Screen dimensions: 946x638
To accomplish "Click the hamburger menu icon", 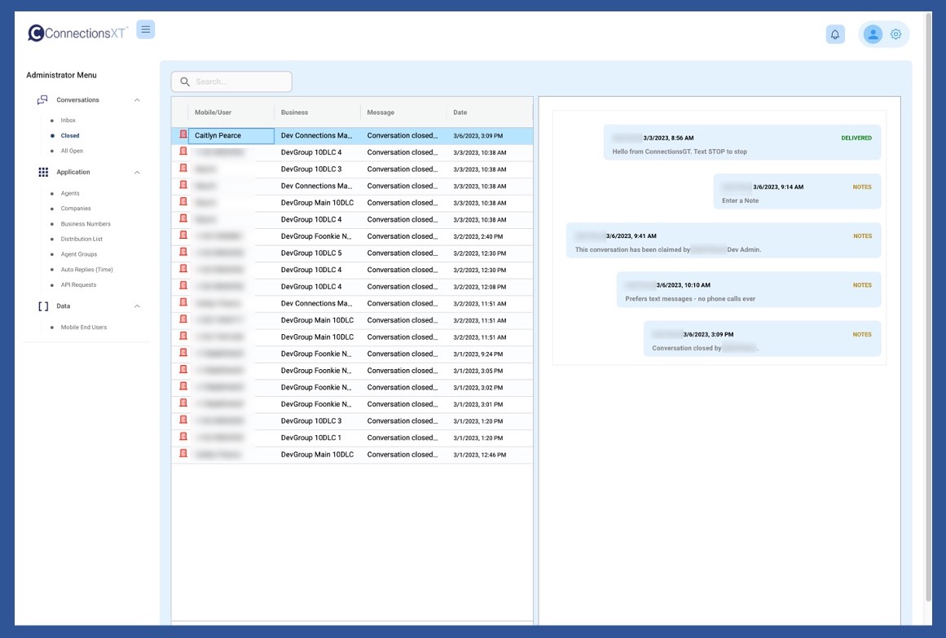I will click(146, 29).
